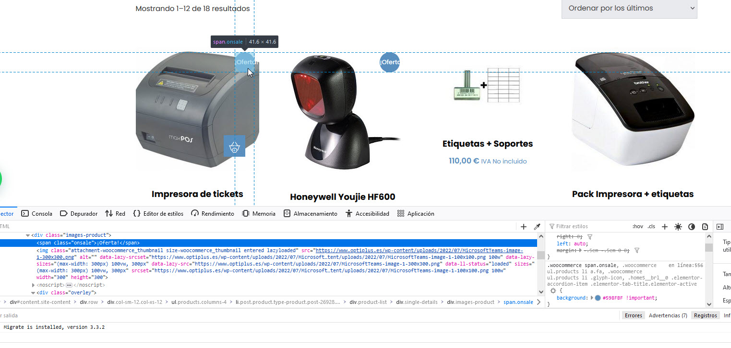This screenshot has height=348, width=731.
Task: Select li.post.product breadcrumb
Action: [x=288, y=302]
